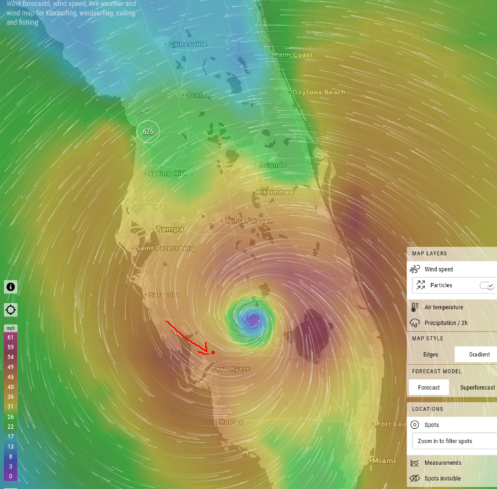497x489 pixels.
Task: Select the Air temperature thermometer icon
Action: 416,307
